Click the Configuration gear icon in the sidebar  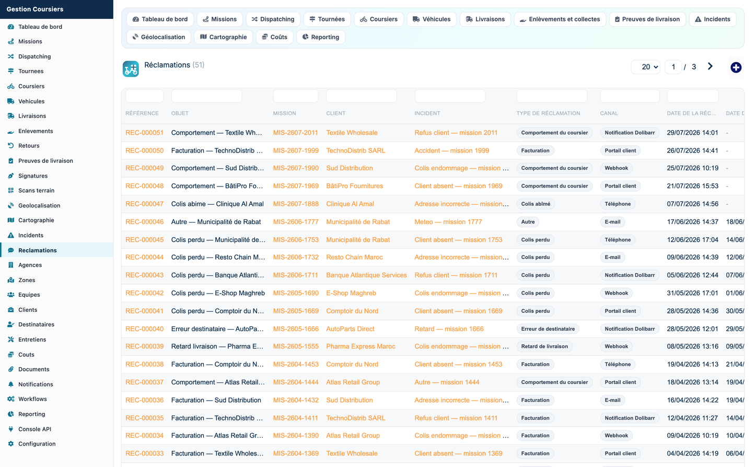11,444
